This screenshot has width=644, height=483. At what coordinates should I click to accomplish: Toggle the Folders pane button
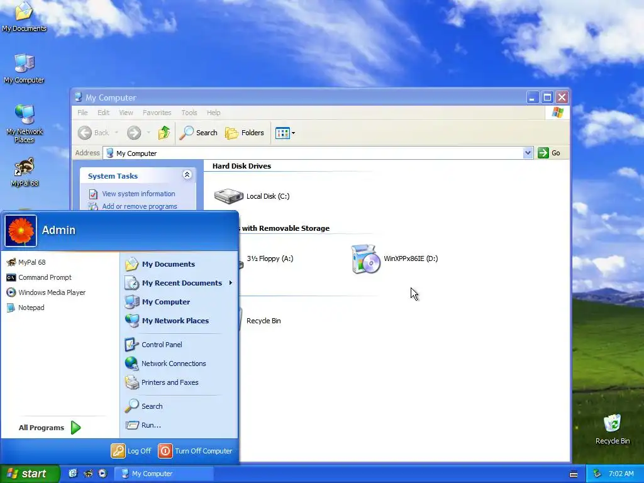pos(245,133)
